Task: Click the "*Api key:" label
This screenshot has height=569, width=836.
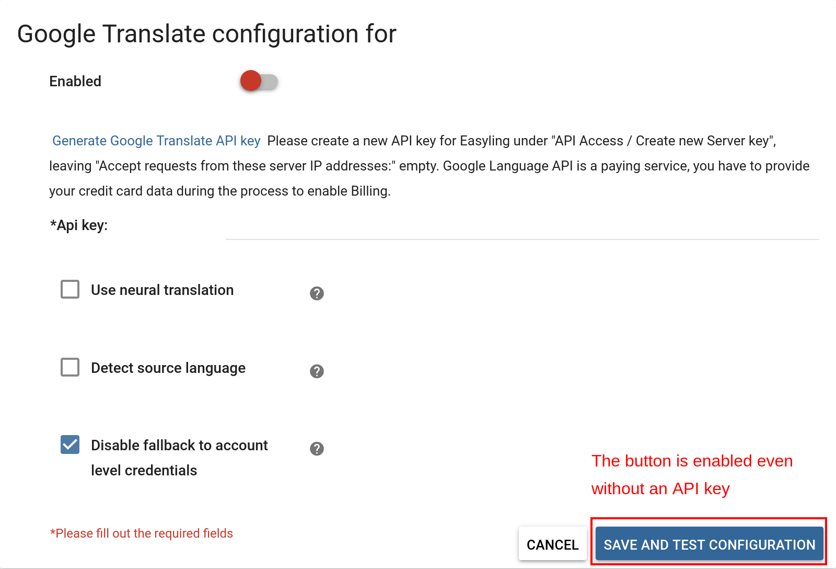Action: [79, 225]
